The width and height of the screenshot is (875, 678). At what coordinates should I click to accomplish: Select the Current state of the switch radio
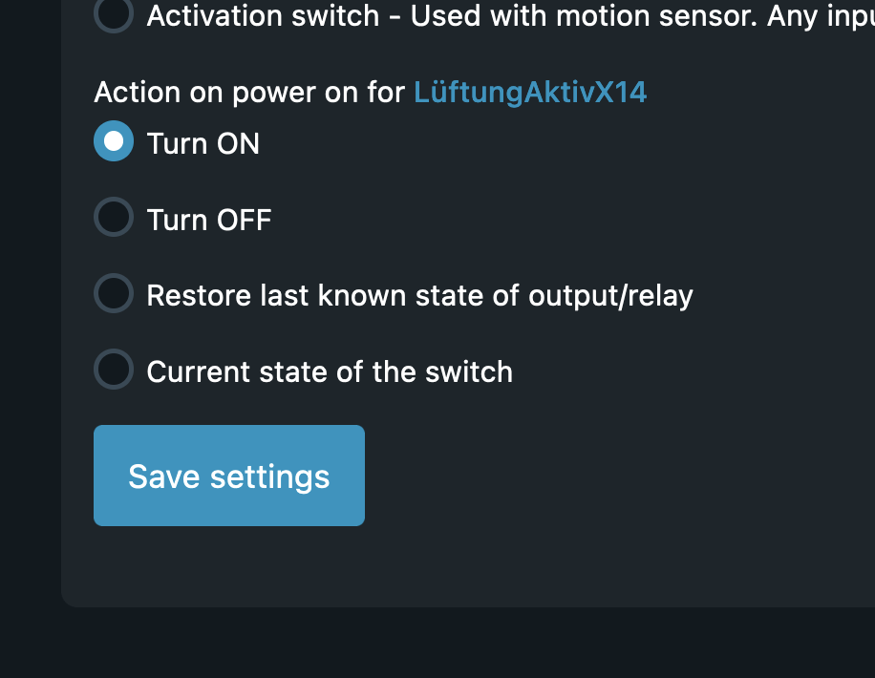114,370
